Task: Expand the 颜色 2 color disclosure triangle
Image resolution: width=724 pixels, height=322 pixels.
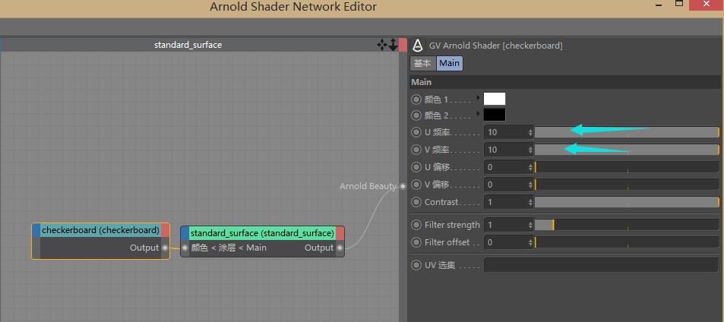Action: [x=478, y=114]
